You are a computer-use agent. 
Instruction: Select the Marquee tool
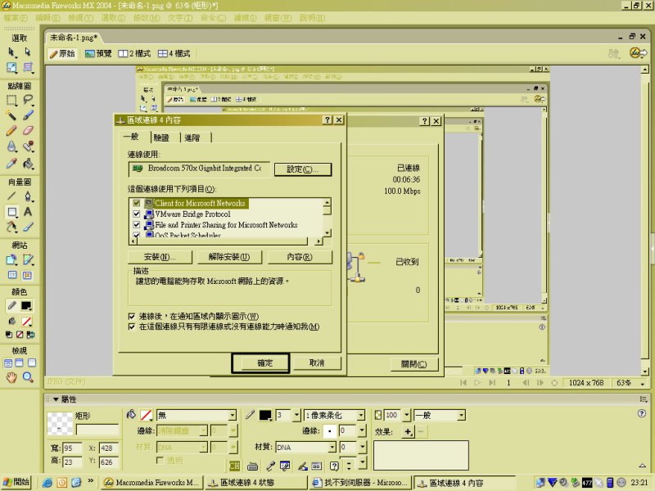pos(11,100)
